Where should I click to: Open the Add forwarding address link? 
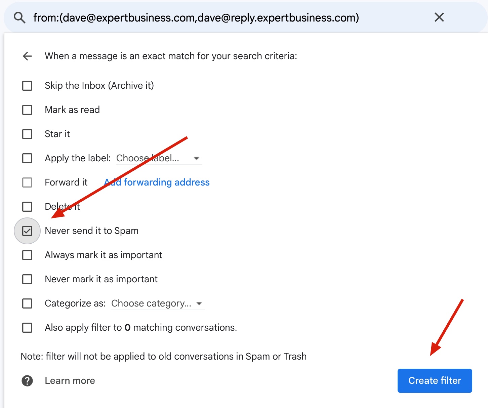(x=157, y=182)
